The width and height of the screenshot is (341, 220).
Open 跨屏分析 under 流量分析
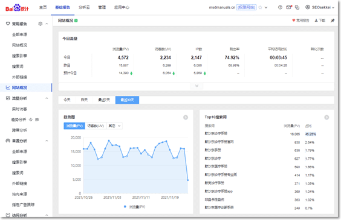coord(19,130)
